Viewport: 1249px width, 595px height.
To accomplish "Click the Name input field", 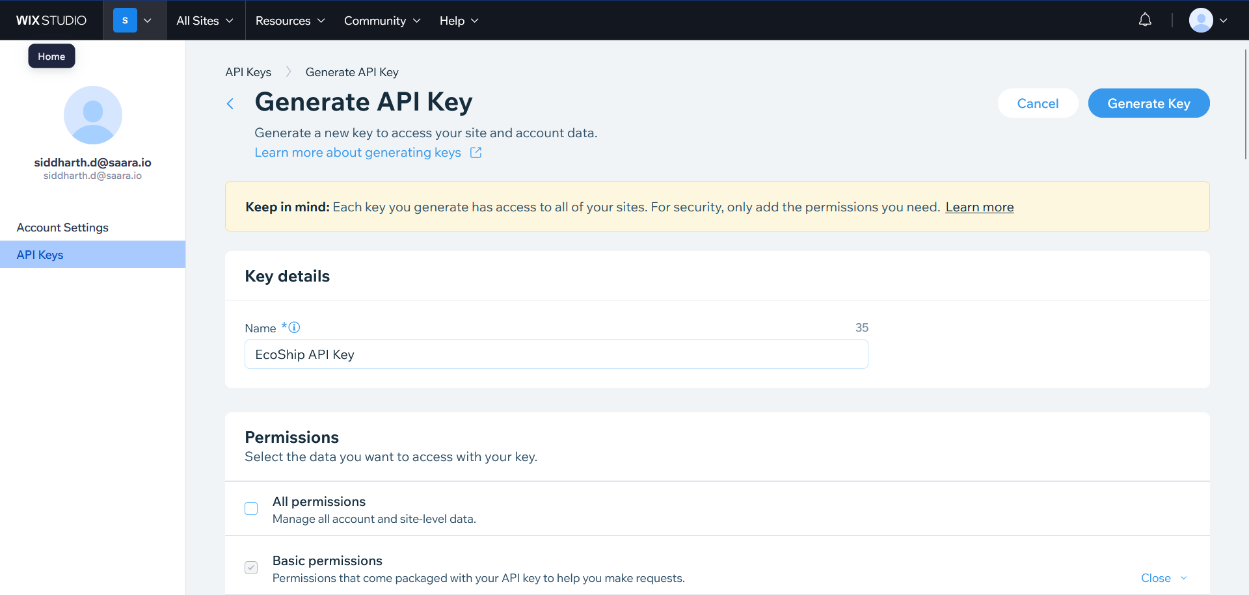I will [556, 354].
